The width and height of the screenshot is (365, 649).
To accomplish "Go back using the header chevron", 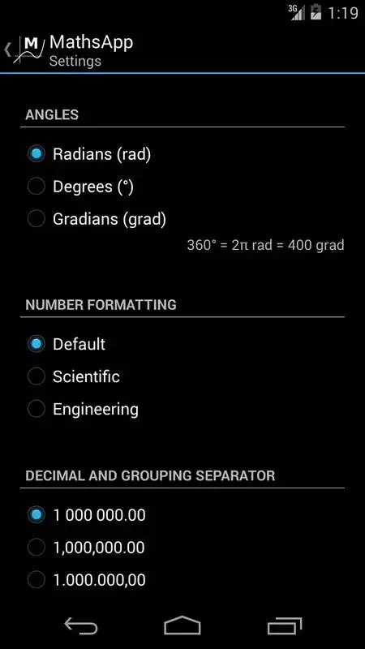I will tap(7, 49).
